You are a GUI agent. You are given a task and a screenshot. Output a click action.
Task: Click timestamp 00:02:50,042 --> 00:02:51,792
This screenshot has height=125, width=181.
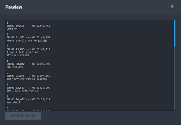tap(29, 64)
